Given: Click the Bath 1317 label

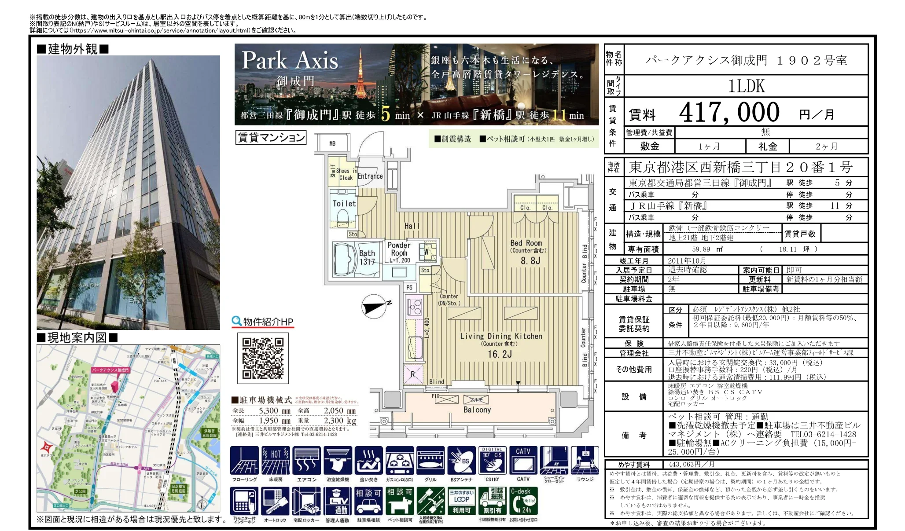Looking at the screenshot, I should tap(367, 257).
